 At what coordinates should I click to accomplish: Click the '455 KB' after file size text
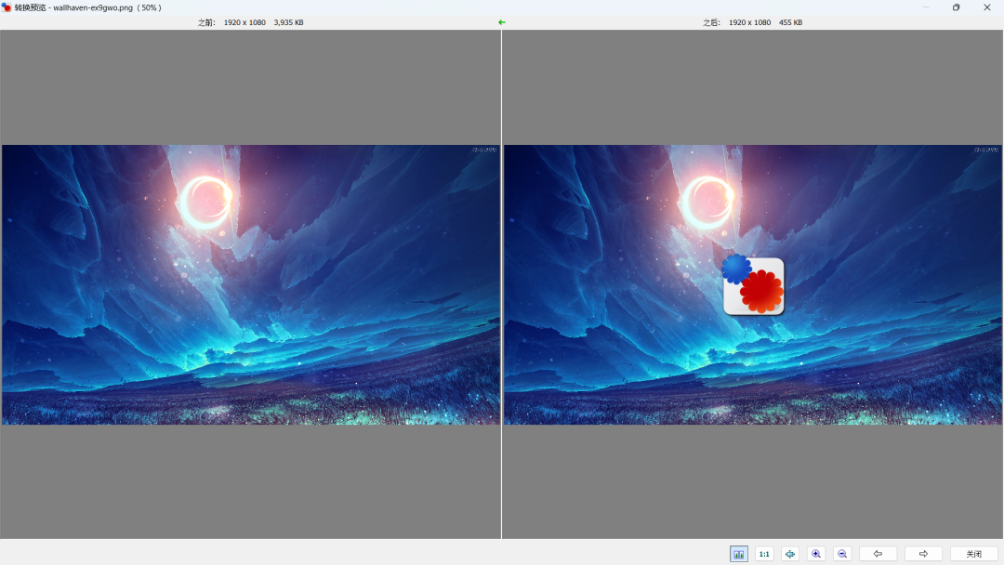791,22
